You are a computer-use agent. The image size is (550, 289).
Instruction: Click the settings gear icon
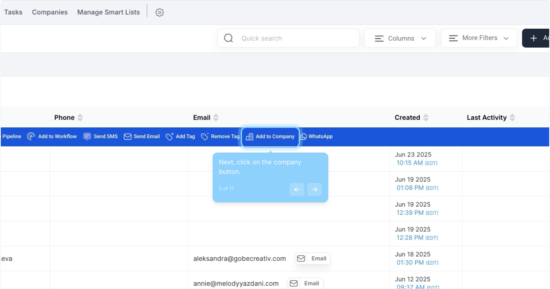click(x=159, y=12)
